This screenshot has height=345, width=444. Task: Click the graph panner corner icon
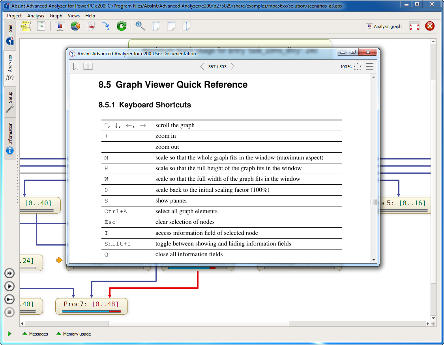pos(433,324)
